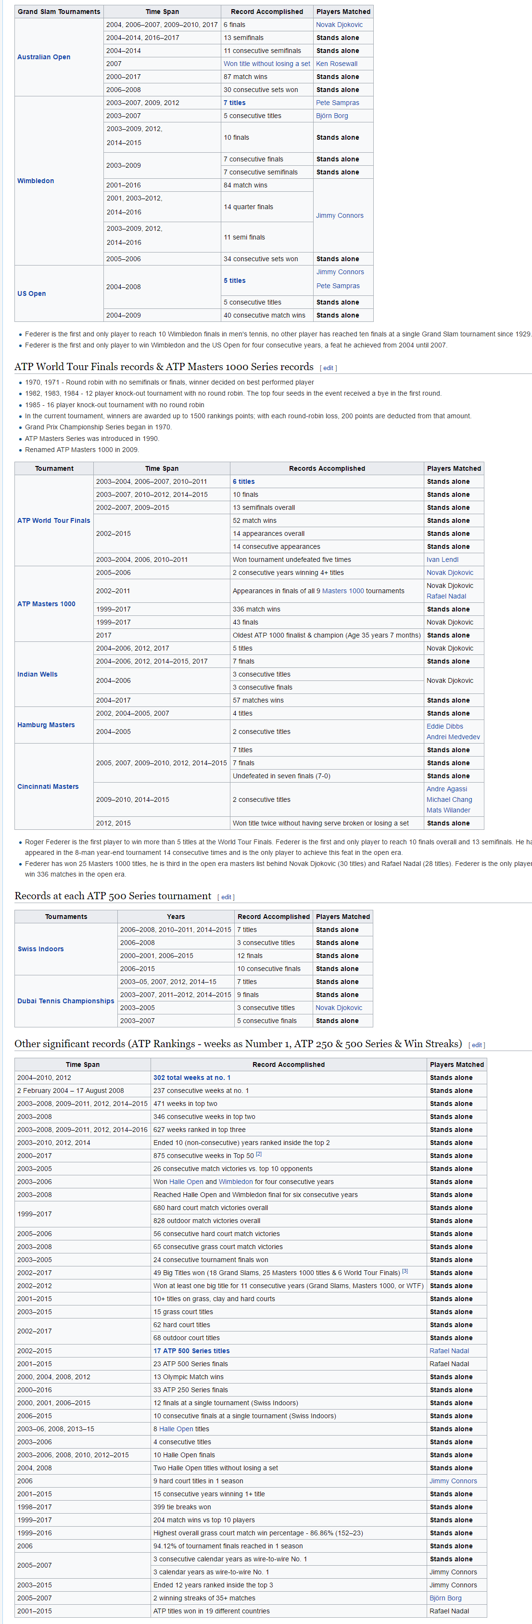The width and height of the screenshot is (532, 1624).
Task: Open the ATP Masters 1000 row header link
Action: point(46,604)
